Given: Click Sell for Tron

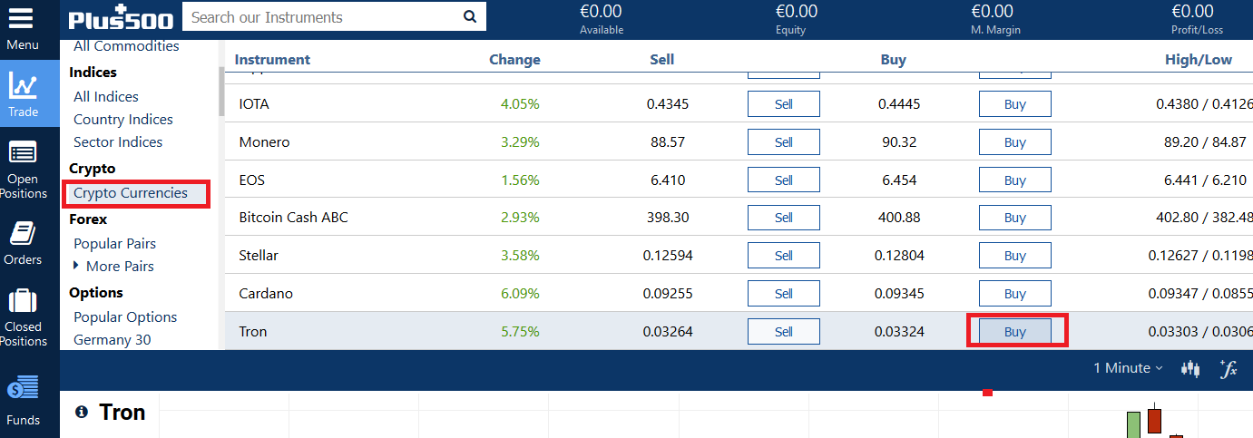Looking at the screenshot, I should 784,332.
